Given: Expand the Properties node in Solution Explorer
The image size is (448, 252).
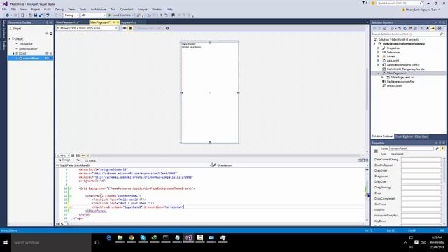Looking at the screenshot, I should click(x=378, y=48).
